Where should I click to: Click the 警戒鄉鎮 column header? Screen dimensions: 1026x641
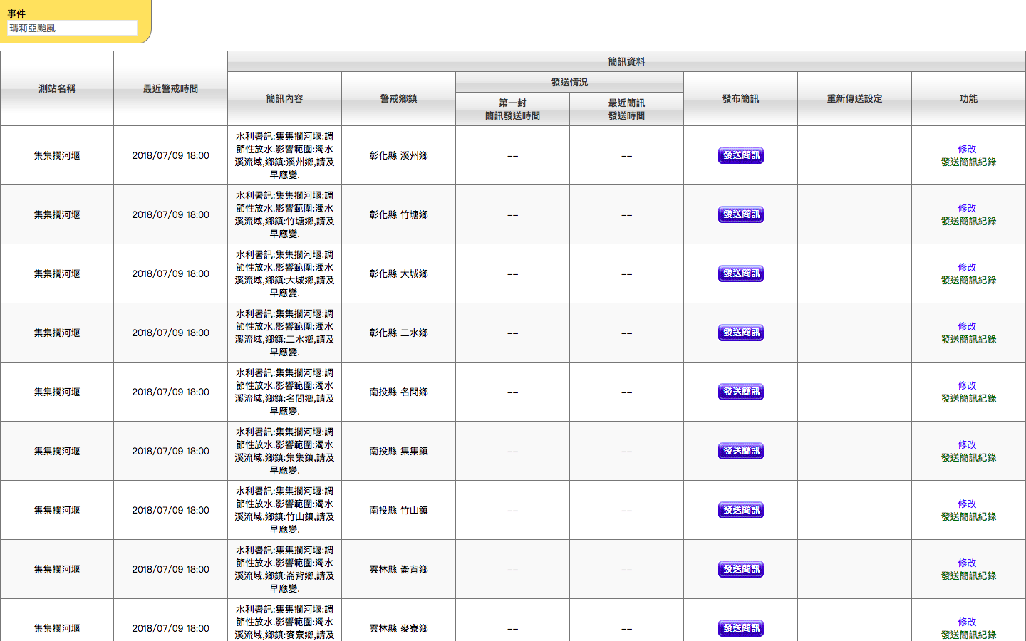click(x=398, y=98)
